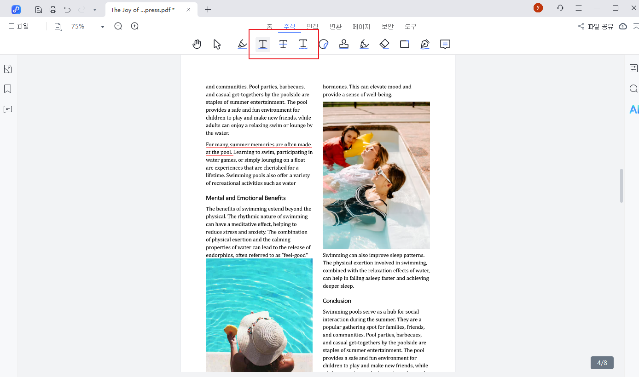Open customer support headset icon

tap(560, 8)
